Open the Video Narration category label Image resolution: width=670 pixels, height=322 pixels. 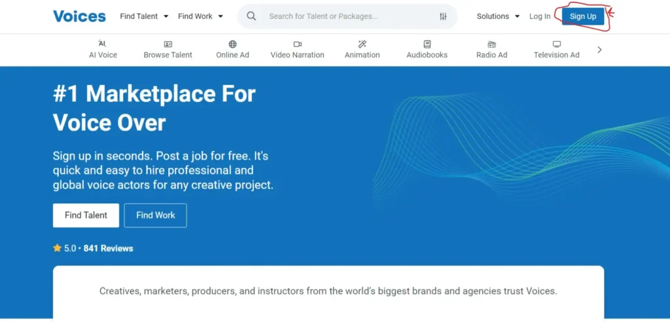click(x=298, y=55)
